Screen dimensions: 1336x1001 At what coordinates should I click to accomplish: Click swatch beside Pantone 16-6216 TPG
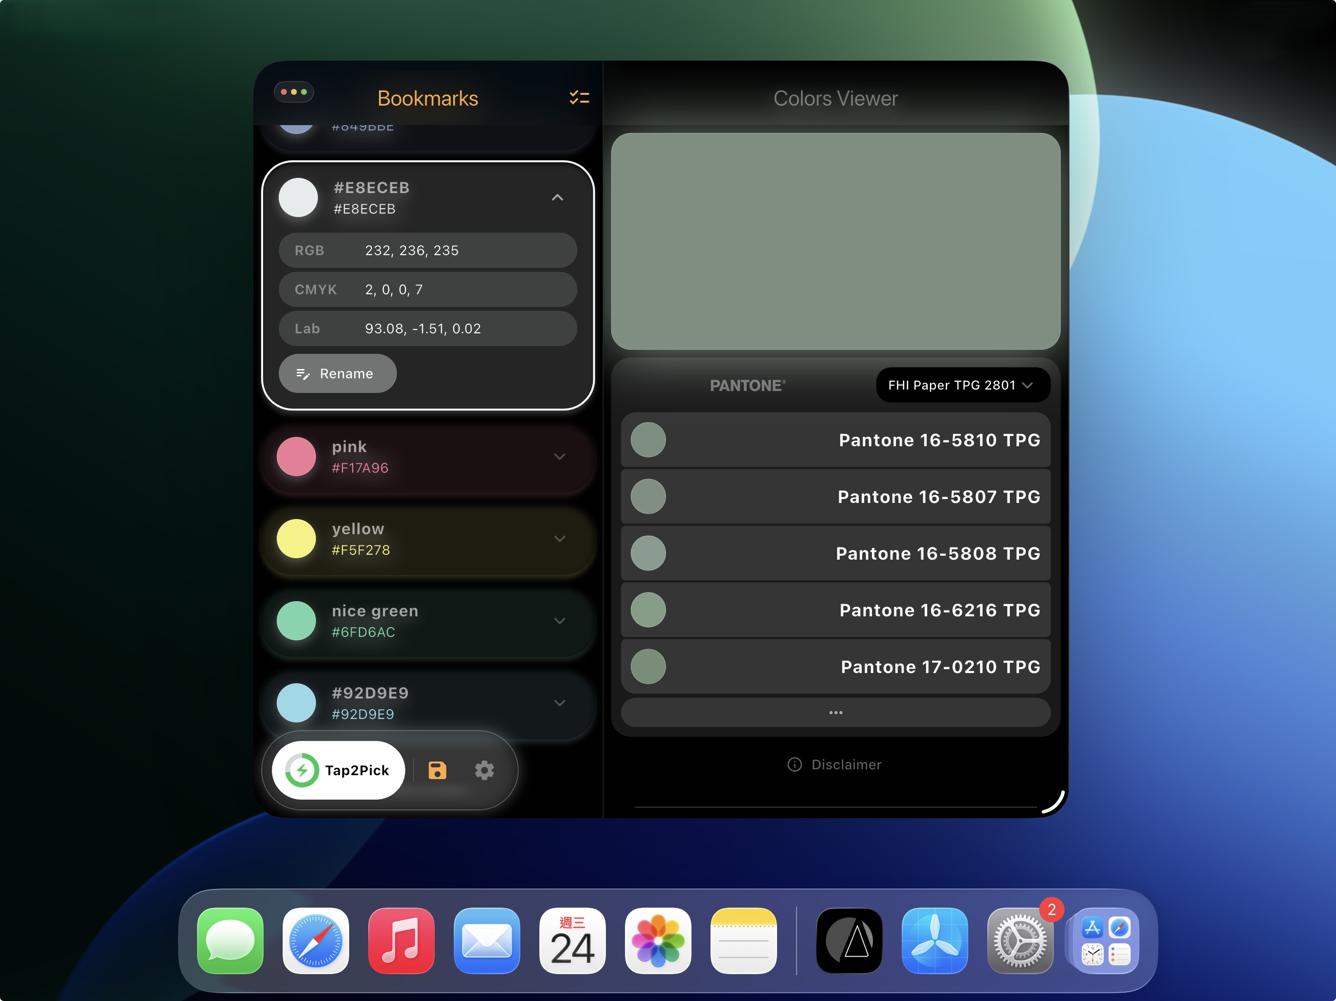click(648, 610)
